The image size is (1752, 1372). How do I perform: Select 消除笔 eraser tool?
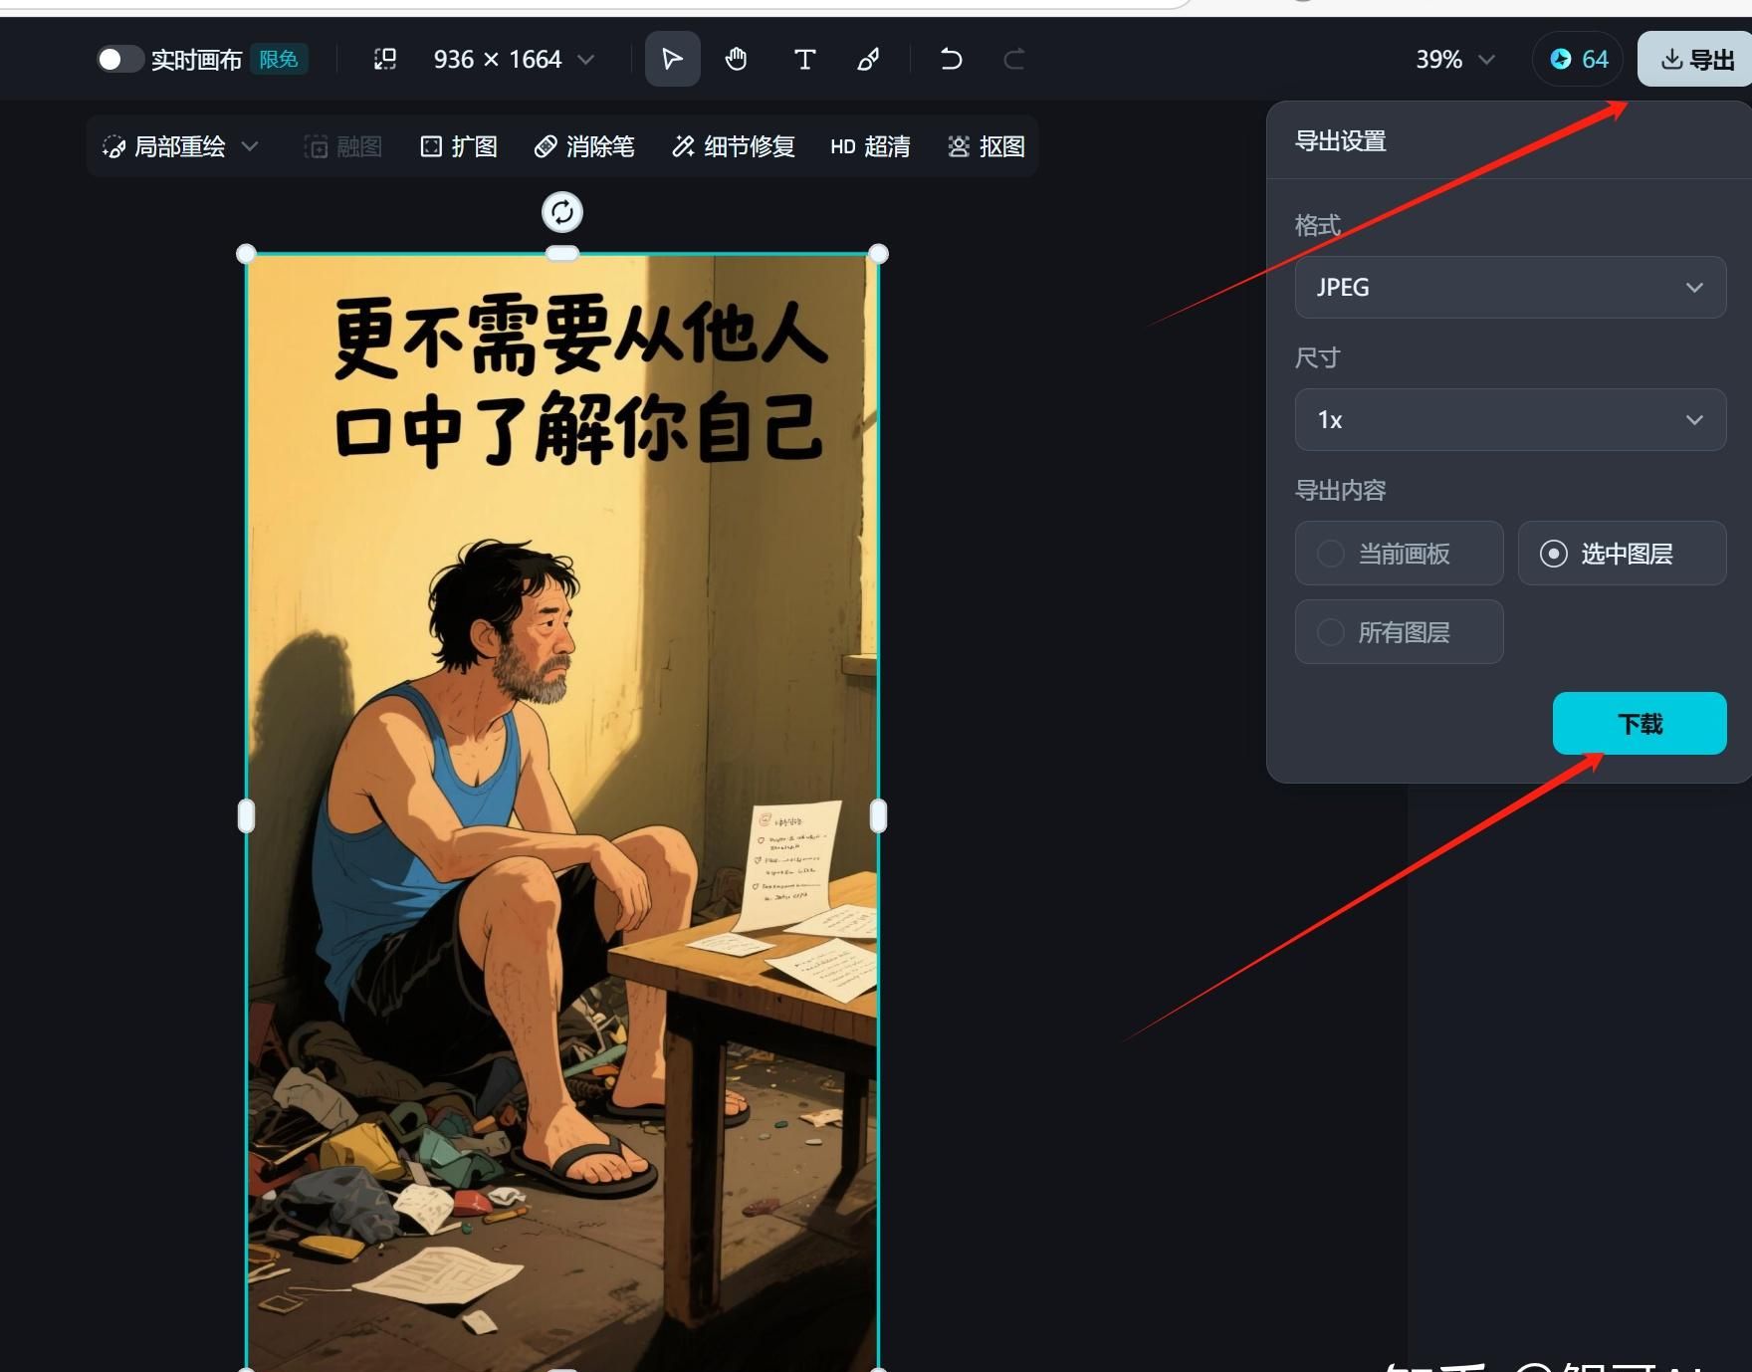pyautogui.click(x=584, y=147)
